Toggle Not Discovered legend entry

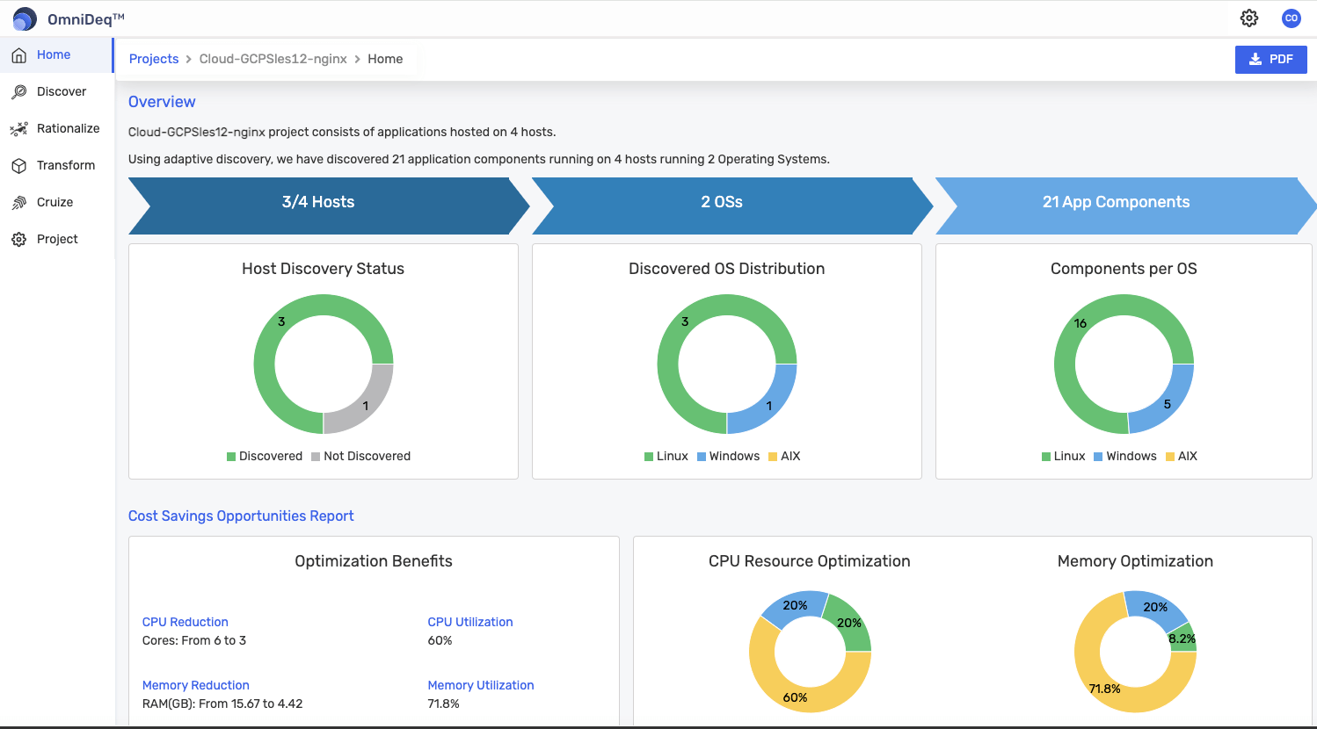click(360, 456)
